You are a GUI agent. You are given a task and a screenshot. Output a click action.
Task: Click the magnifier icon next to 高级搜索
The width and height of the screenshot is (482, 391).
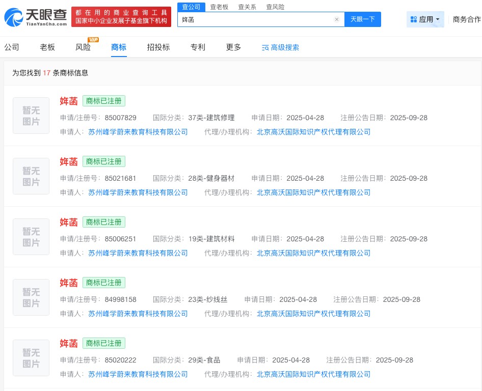click(265, 47)
